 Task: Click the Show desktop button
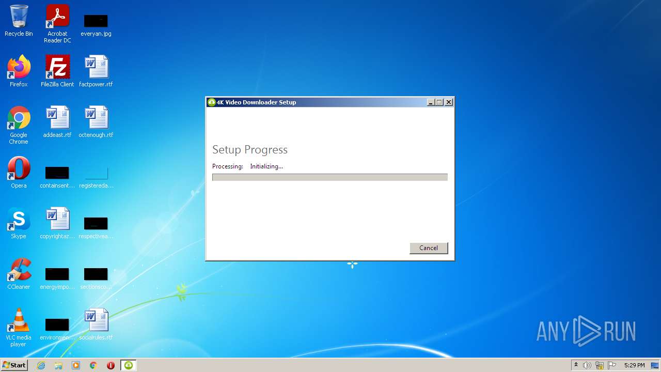pos(655,365)
